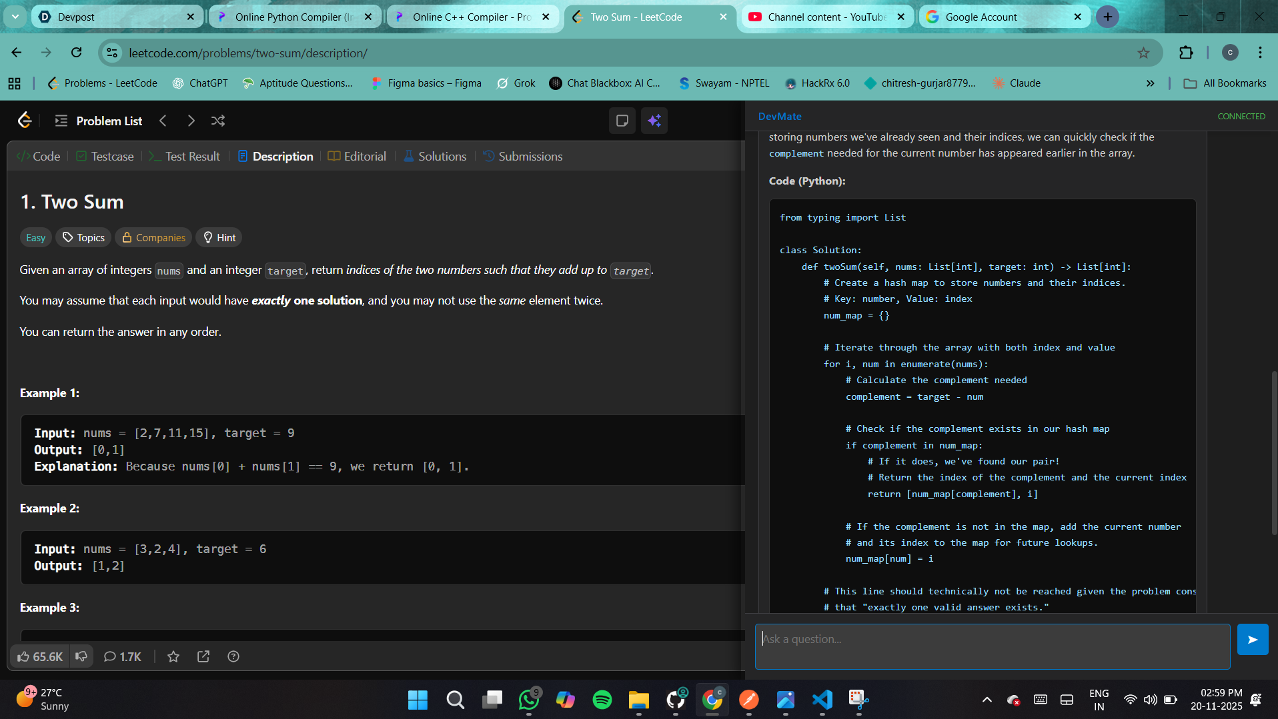Send the question with arrow button

coord(1253,640)
